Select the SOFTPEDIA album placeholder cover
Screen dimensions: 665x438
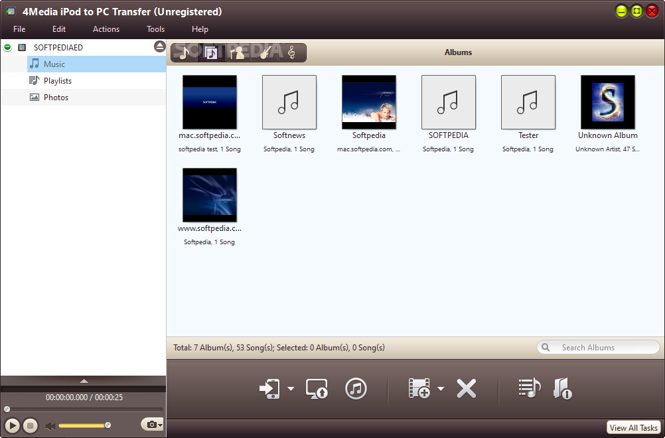point(448,102)
